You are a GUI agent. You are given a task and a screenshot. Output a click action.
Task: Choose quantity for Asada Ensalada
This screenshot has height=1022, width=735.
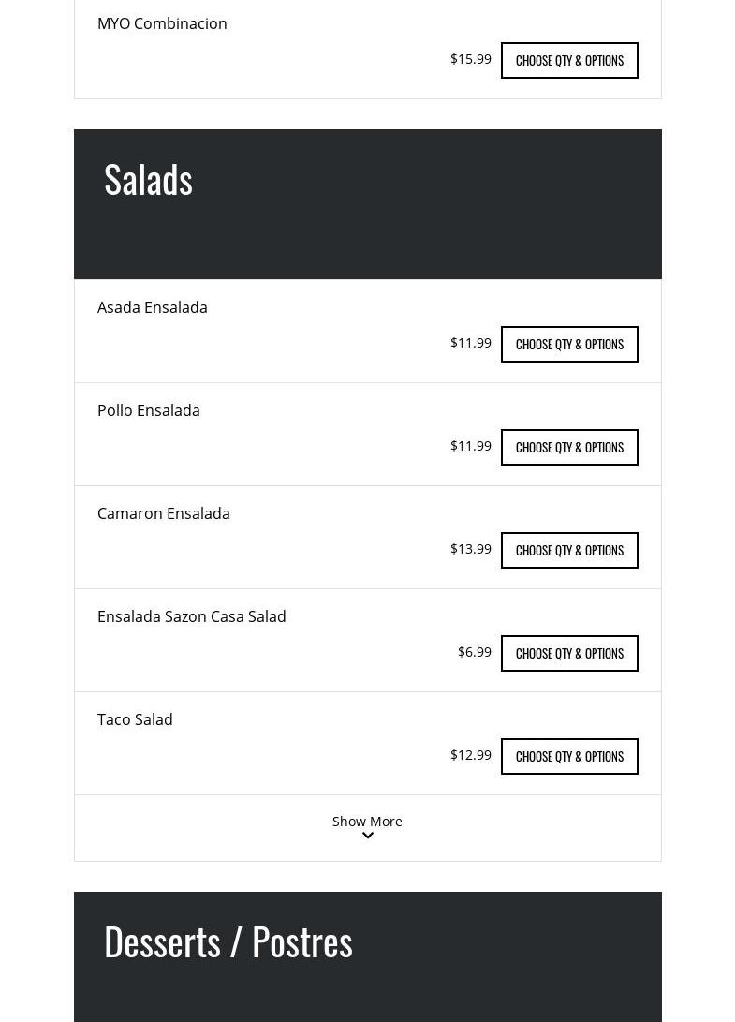pos(569,344)
